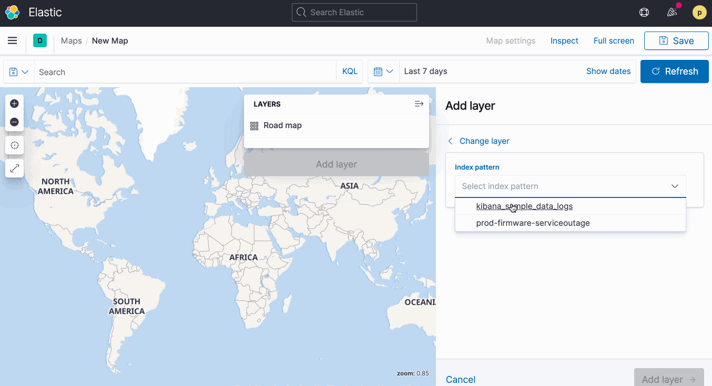
Task: Open the map tools arrow icon
Action: 15,168
